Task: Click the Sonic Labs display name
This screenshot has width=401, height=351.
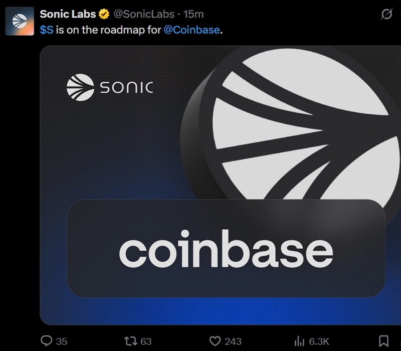Action: [68, 14]
